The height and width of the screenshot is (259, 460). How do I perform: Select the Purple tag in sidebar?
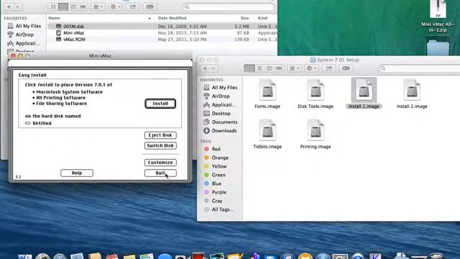tap(216, 192)
